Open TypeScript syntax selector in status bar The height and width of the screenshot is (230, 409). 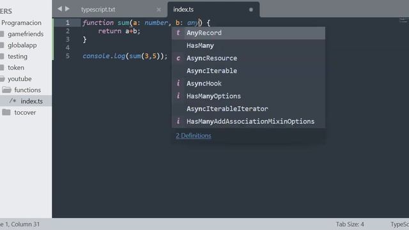(399, 224)
